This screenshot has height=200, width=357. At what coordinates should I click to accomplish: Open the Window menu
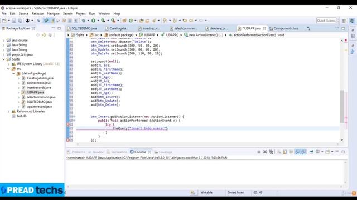tap(104, 14)
